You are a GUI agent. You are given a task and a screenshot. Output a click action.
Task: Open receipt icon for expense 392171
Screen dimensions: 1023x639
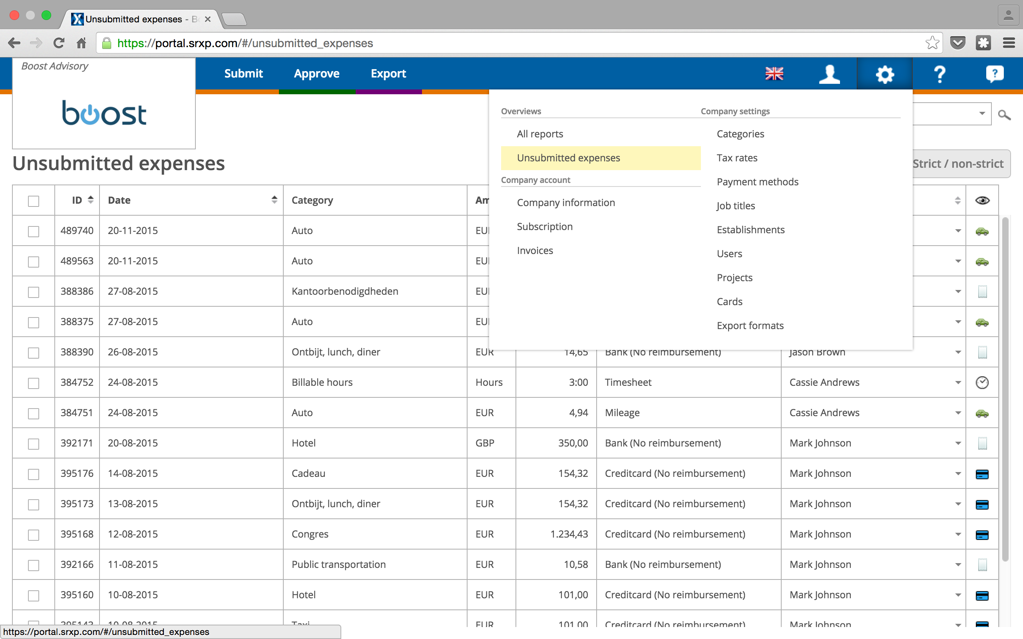tap(982, 443)
